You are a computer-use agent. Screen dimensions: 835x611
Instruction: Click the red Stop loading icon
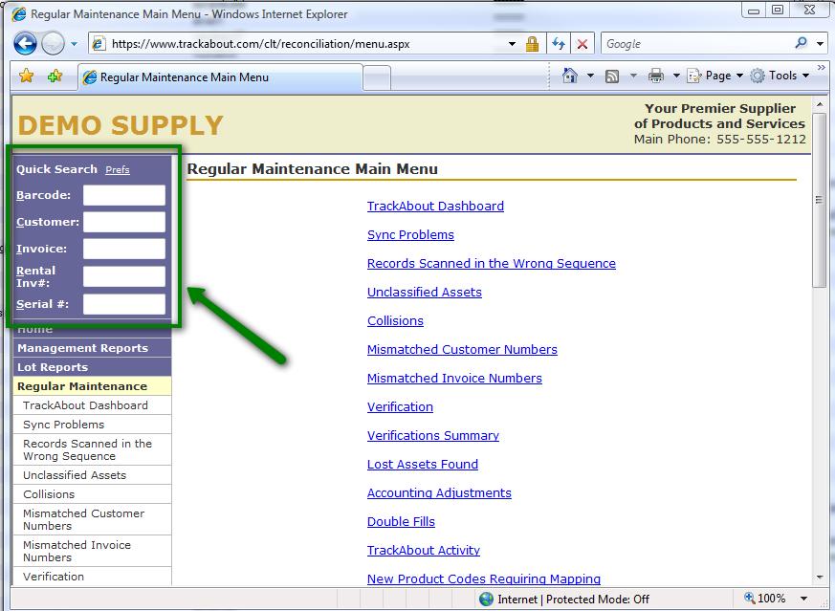[582, 44]
